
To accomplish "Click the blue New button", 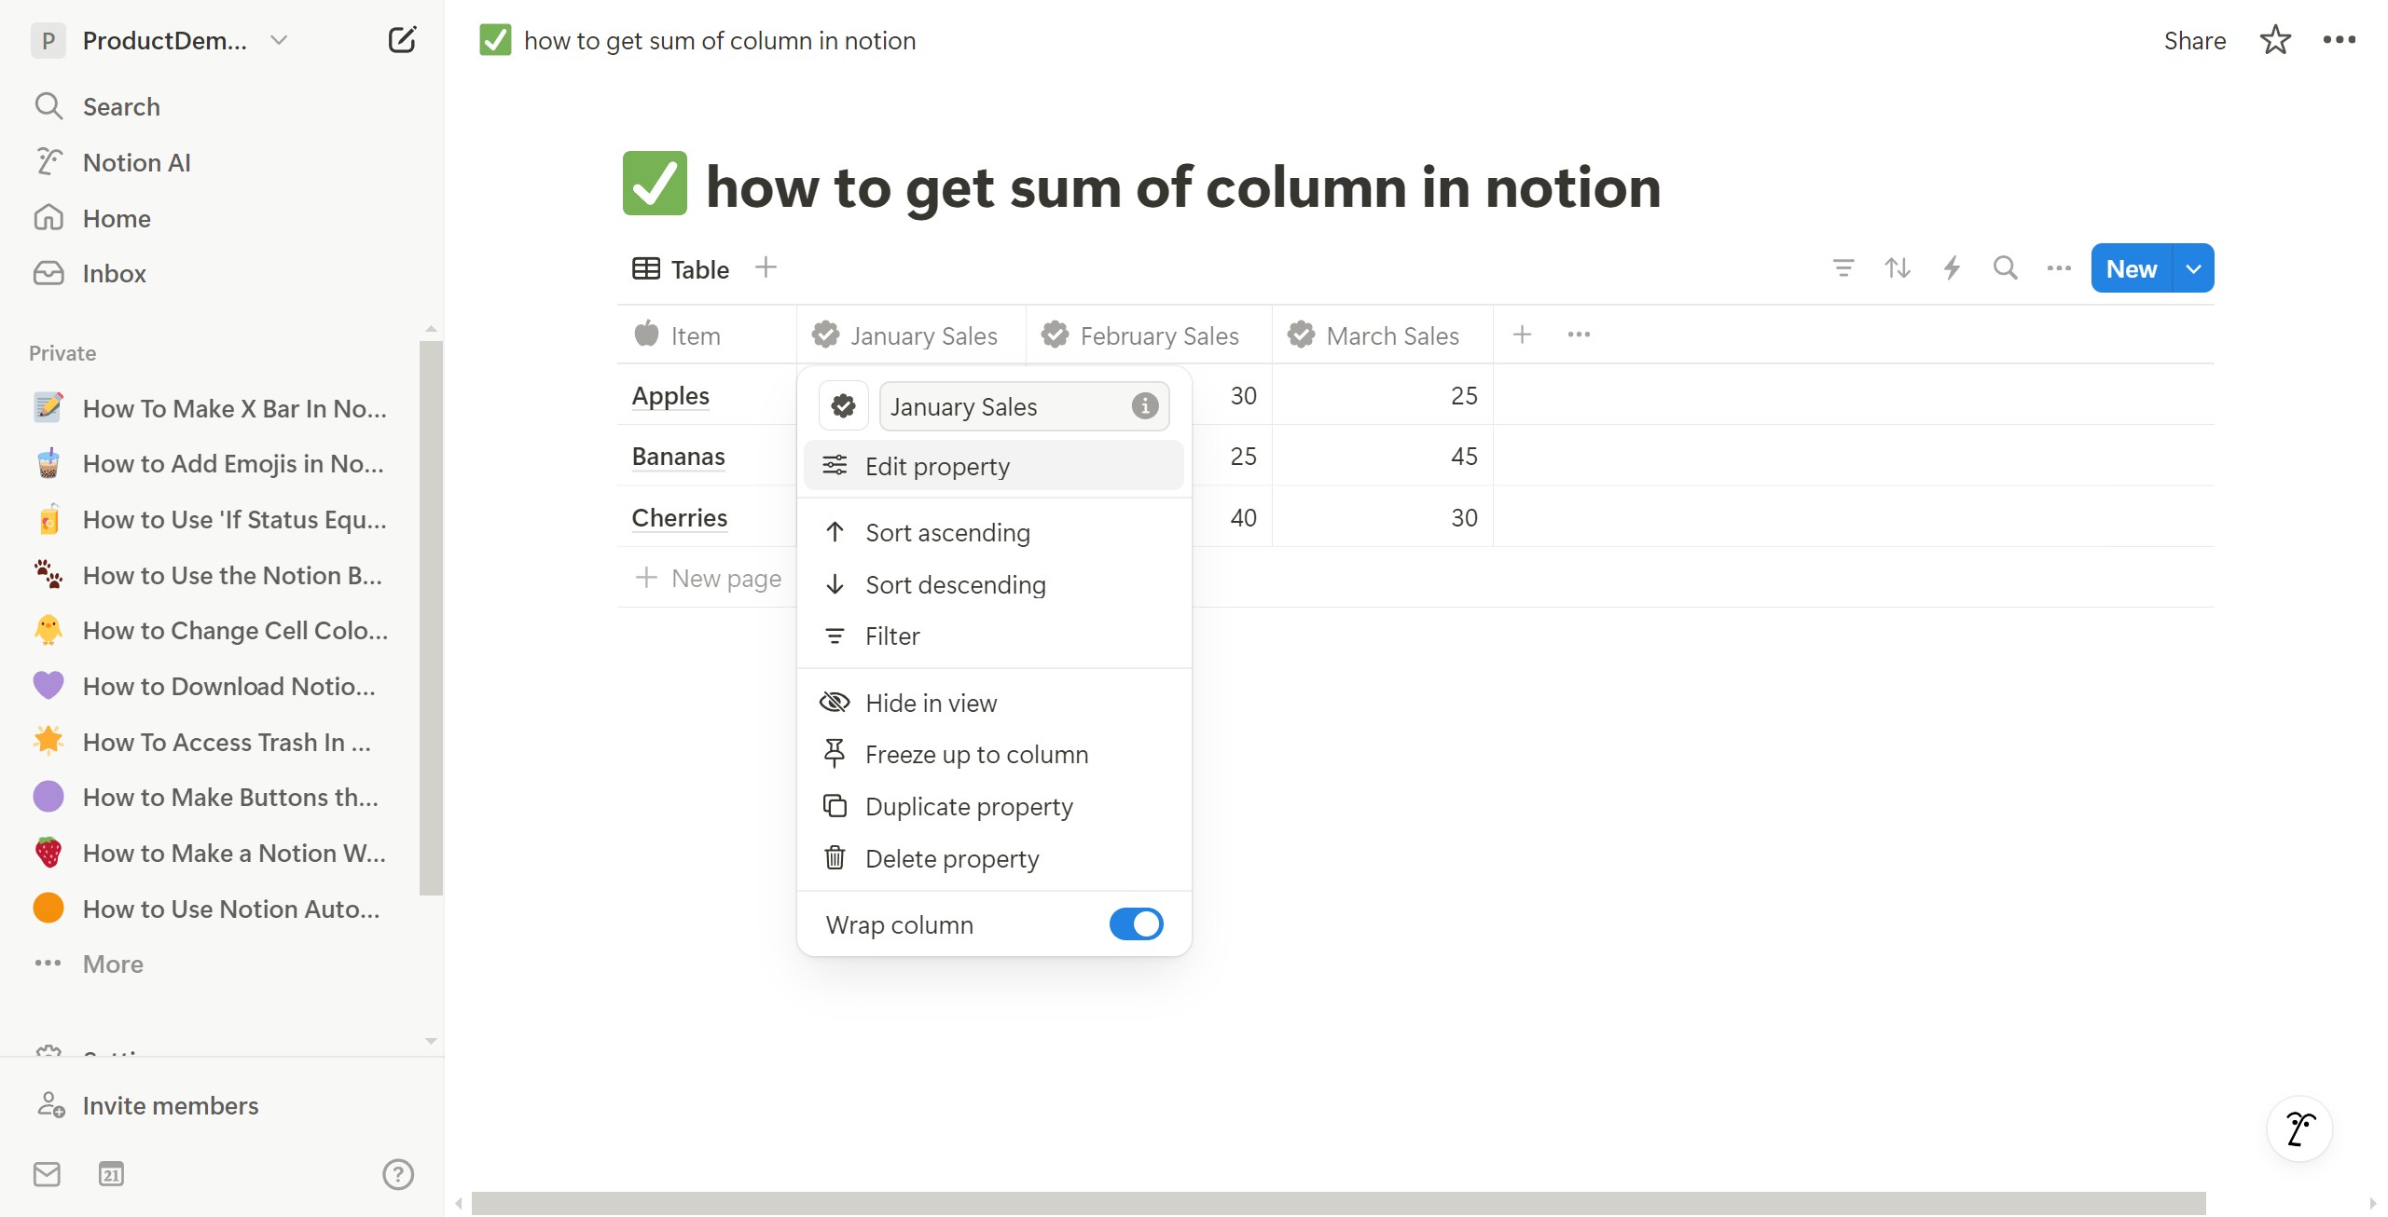I will [x=2131, y=268].
